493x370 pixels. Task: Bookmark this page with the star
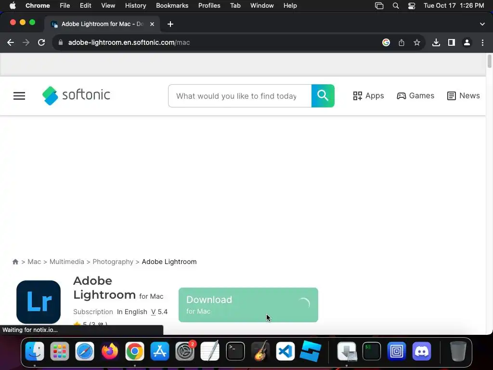tap(417, 42)
